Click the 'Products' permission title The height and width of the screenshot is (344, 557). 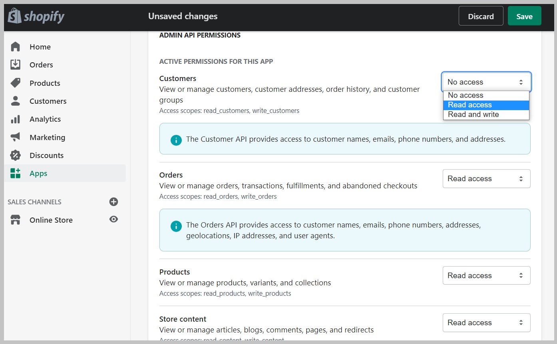click(175, 272)
